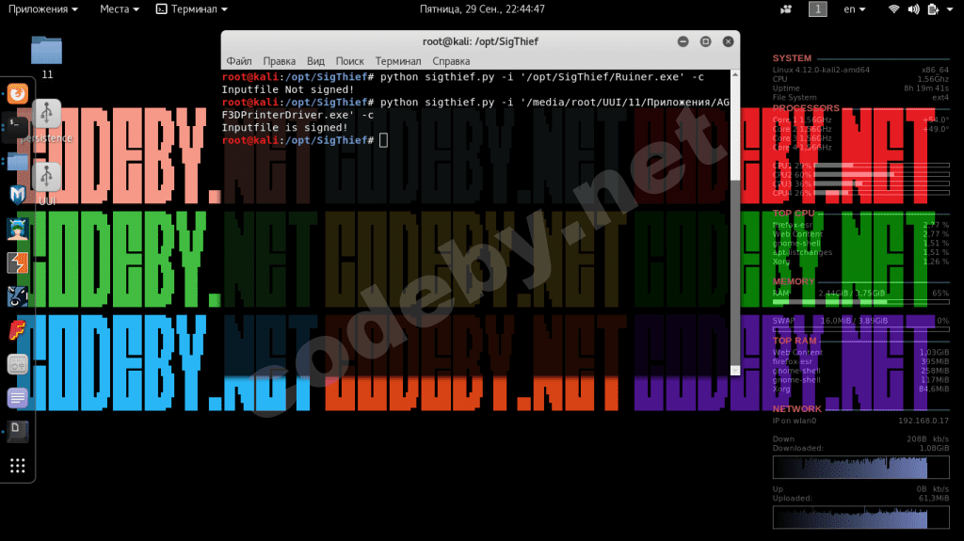Image resolution: width=964 pixels, height=541 pixels.
Task: Click the download traffic graph
Action: click(x=860, y=468)
